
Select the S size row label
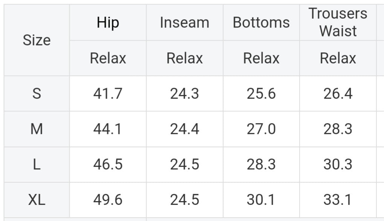pyautogui.click(x=37, y=93)
